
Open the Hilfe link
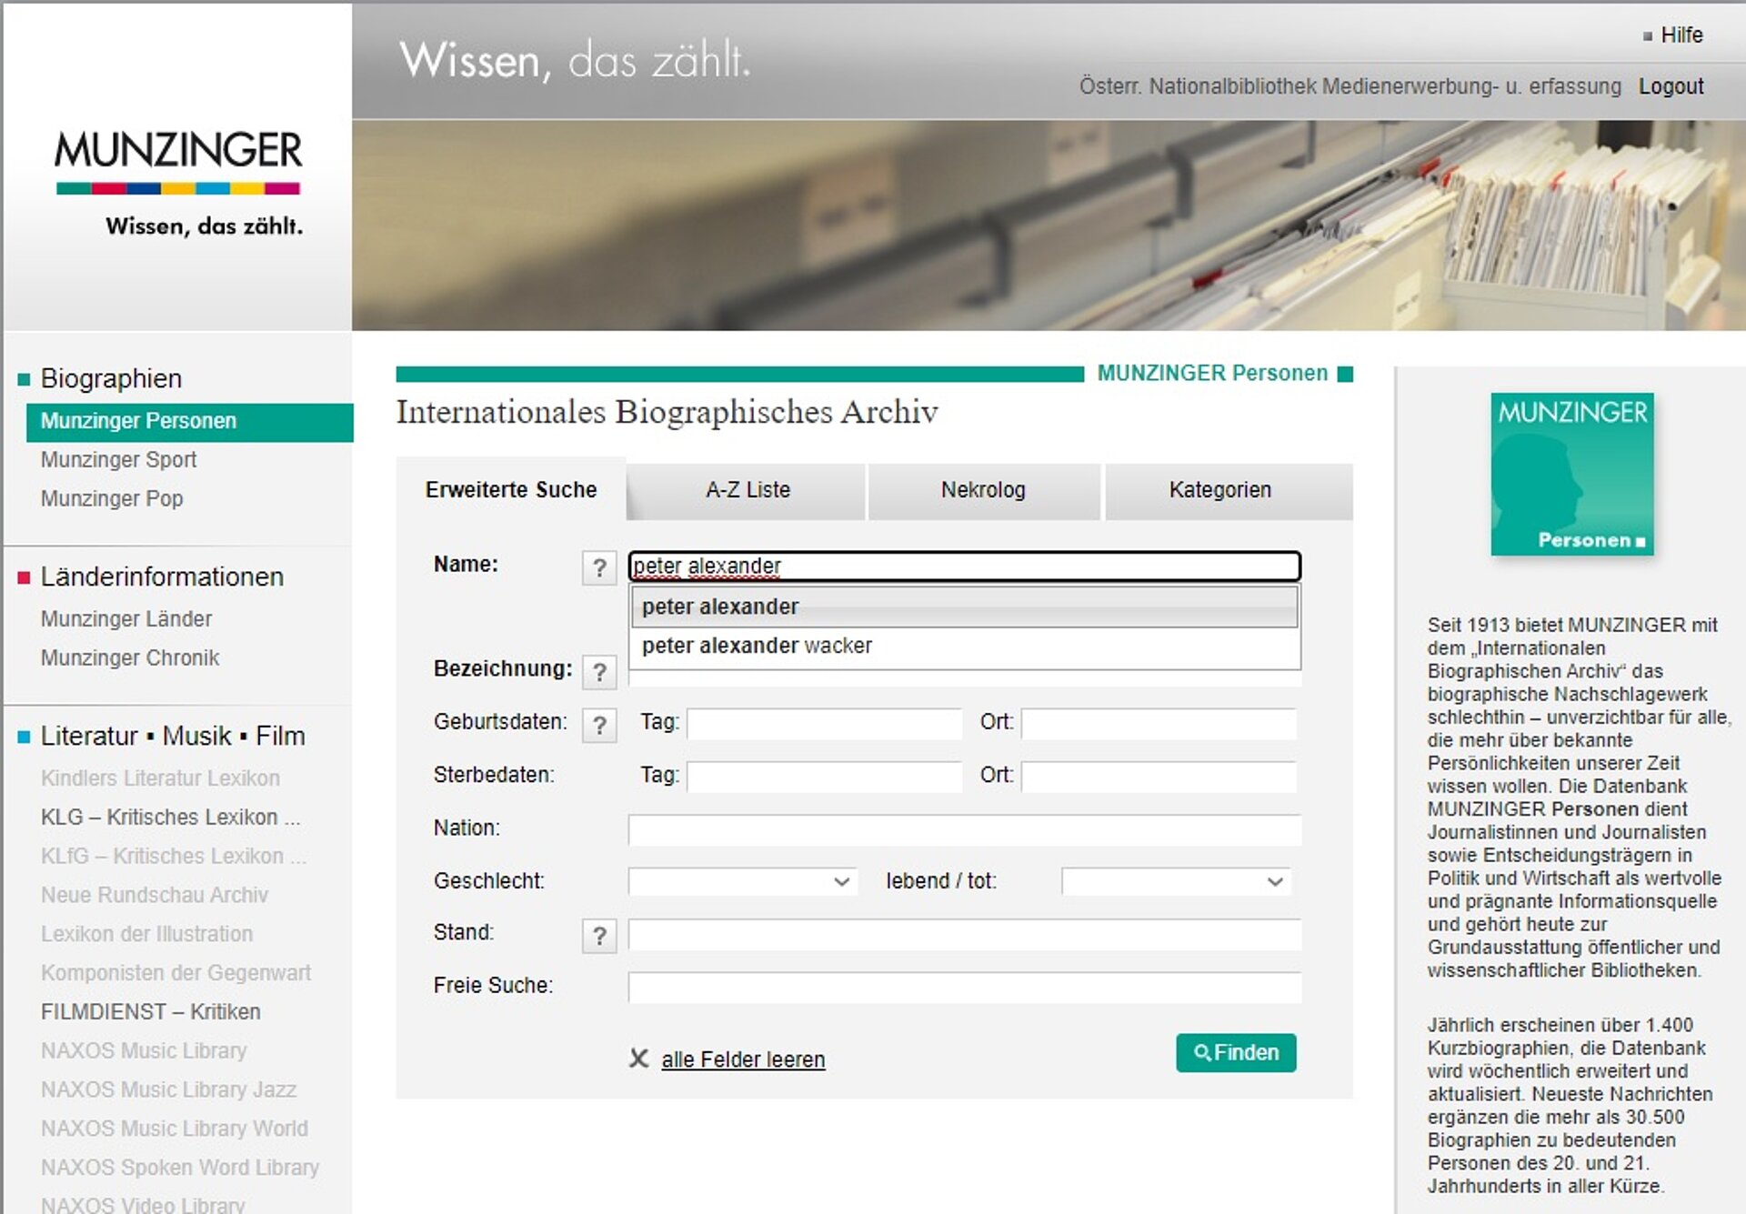point(1681,35)
